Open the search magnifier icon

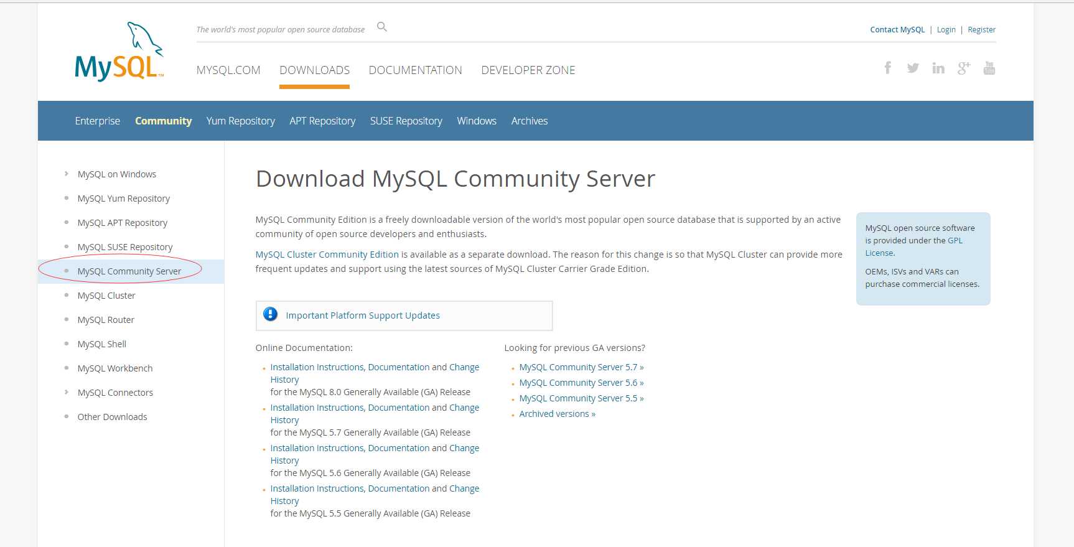pos(382,27)
